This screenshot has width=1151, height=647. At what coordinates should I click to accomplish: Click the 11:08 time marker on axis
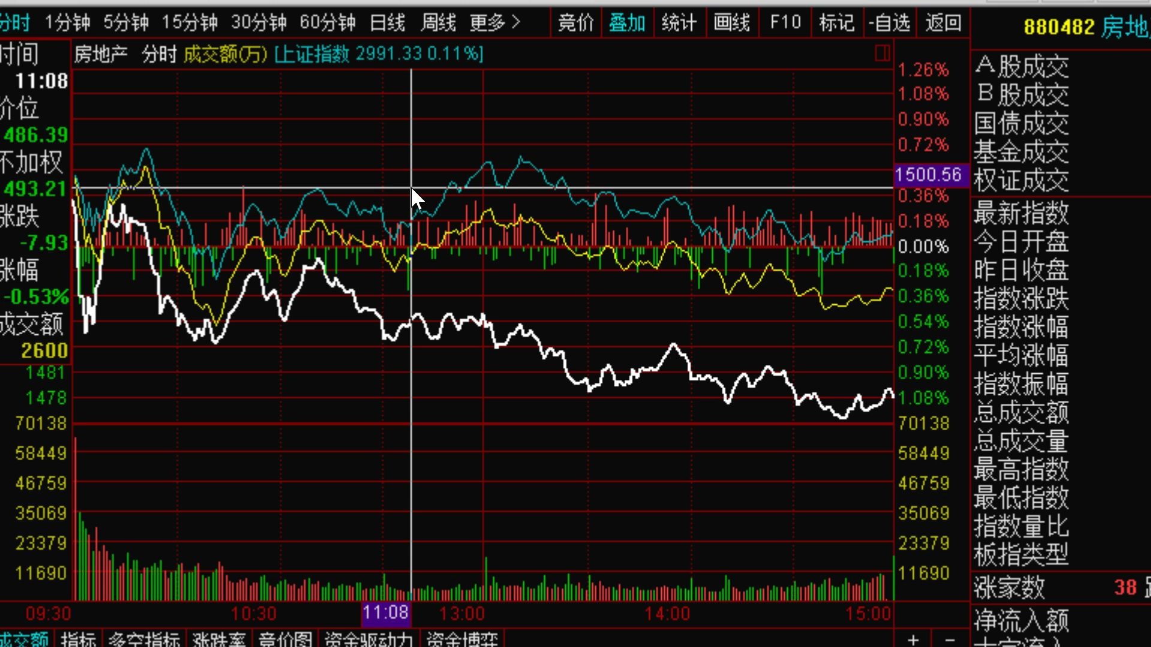[x=385, y=612]
